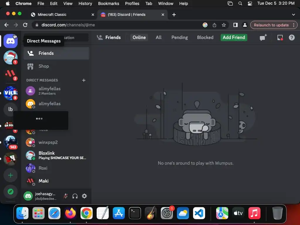Open Explore Discoverable Servers compass icon
The width and height of the screenshot is (300, 225).
pos(11,192)
